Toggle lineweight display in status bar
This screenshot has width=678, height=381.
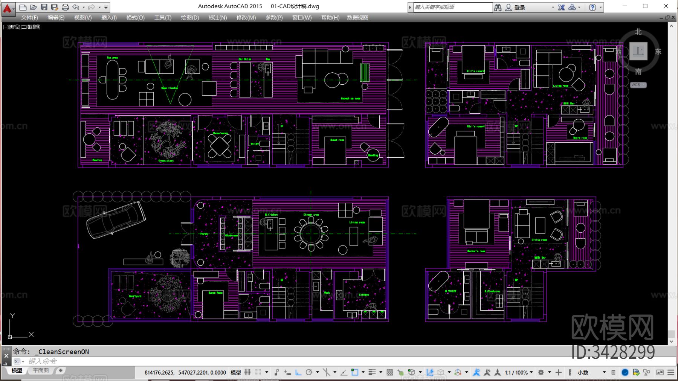(x=372, y=372)
